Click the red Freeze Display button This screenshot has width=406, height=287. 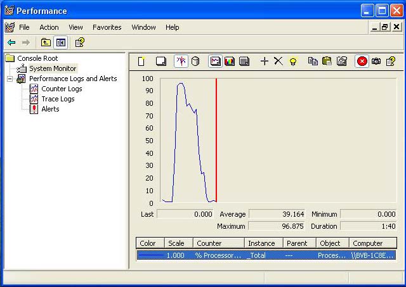click(362, 61)
